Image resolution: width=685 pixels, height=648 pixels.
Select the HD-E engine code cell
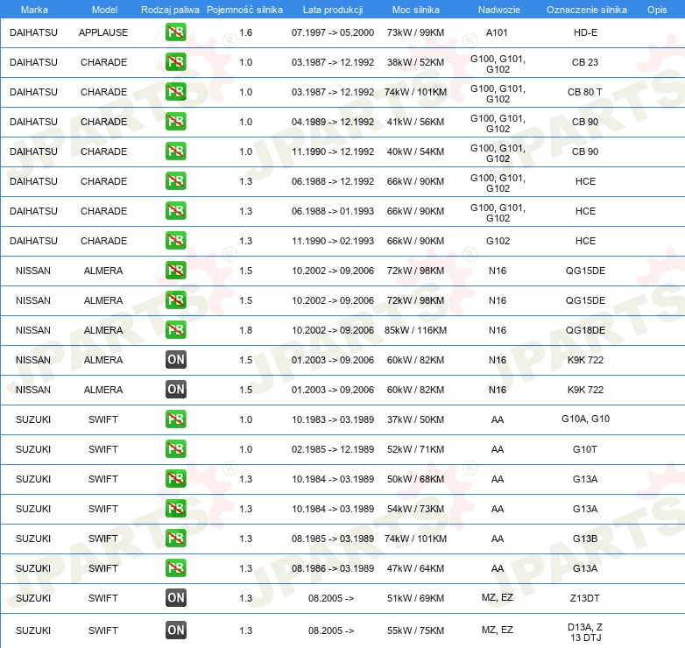point(585,32)
